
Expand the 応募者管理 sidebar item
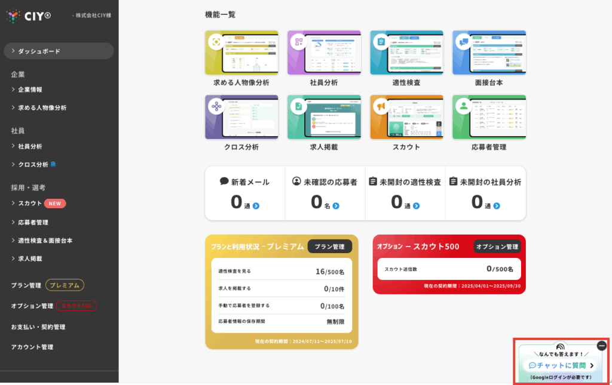coord(33,222)
